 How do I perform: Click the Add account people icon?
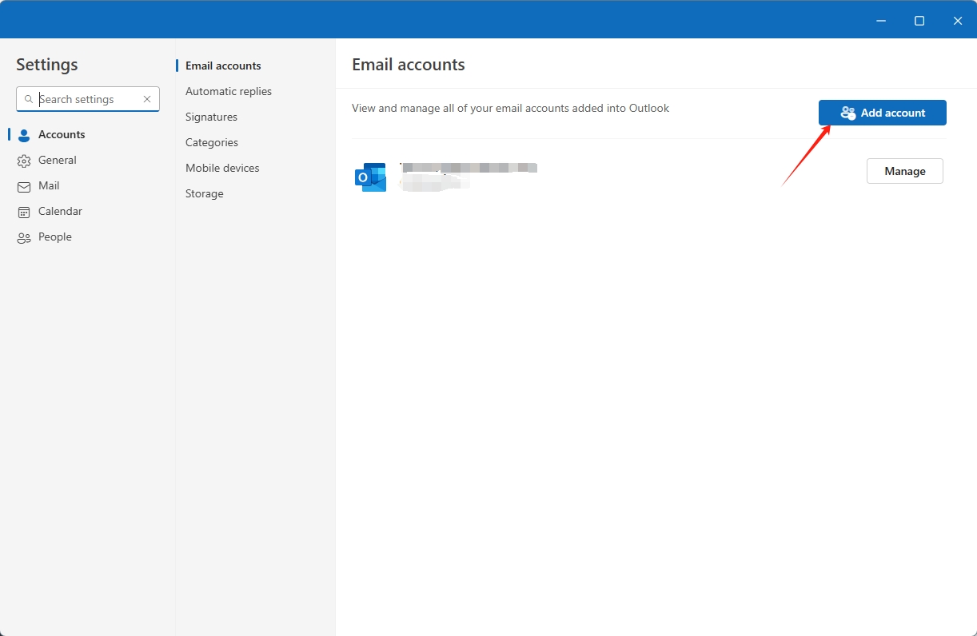(x=847, y=113)
